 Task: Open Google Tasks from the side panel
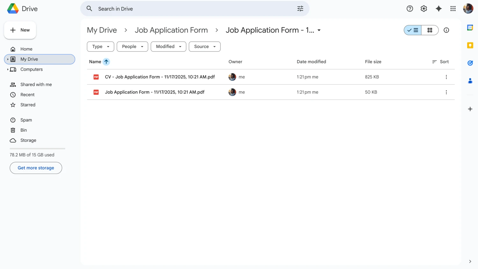(470, 63)
